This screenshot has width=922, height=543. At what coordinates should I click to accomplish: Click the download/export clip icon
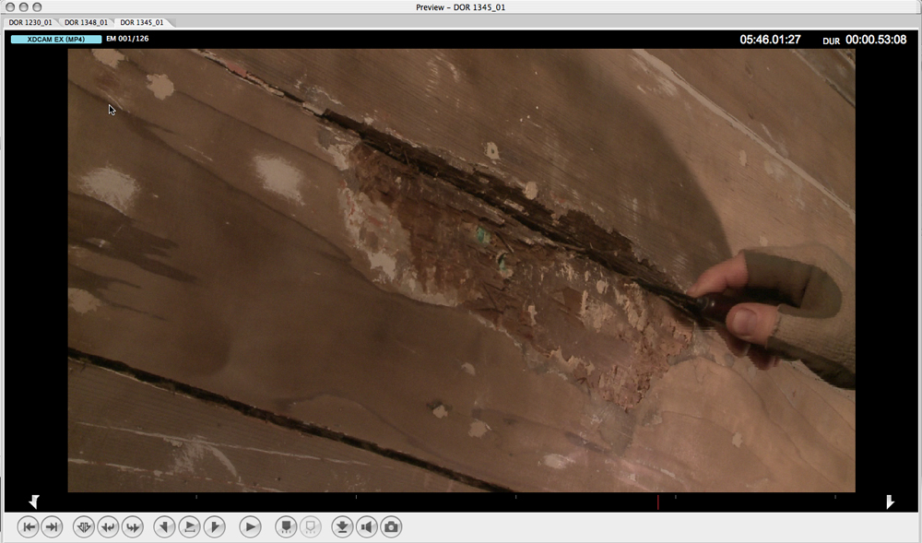pos(342,526)
